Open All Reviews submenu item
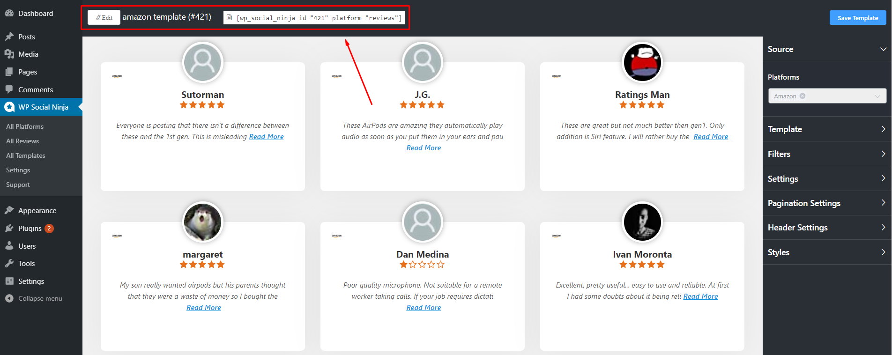Screen dimensions: 892x355 [x=22, y=141]
